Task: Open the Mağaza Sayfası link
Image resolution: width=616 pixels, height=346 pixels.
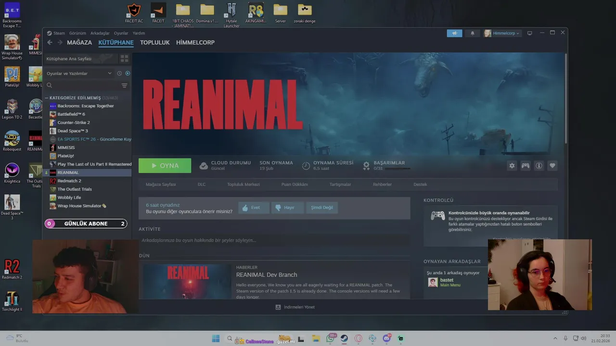Action: click(x=161, y=184)
